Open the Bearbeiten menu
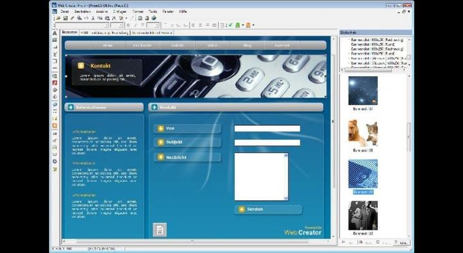 coord(82,12)
